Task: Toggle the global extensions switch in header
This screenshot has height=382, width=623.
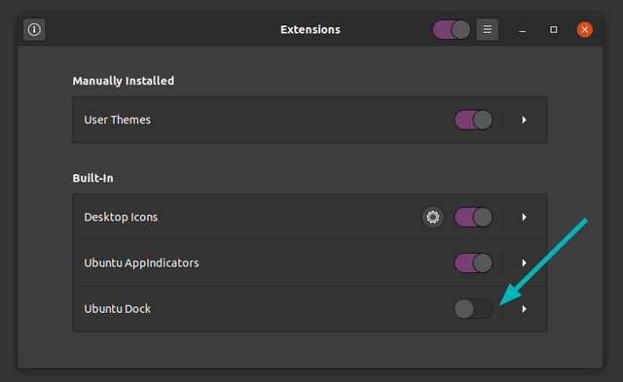Action: click(x=452, y=30)
